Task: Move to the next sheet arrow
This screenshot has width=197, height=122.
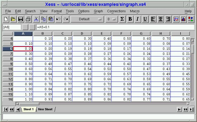Action: 179,109
